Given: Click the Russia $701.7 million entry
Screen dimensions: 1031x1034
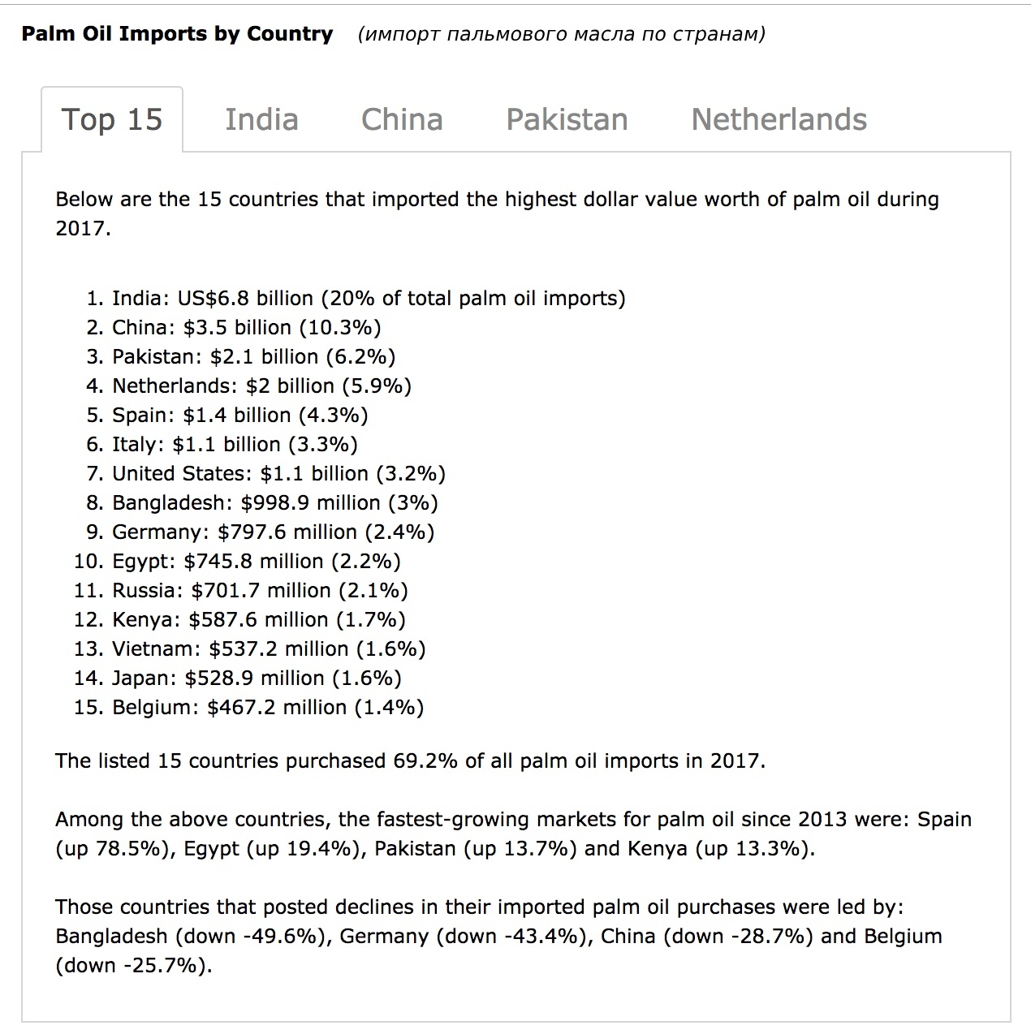Looking at the screenshot, I should pos(261,591).
